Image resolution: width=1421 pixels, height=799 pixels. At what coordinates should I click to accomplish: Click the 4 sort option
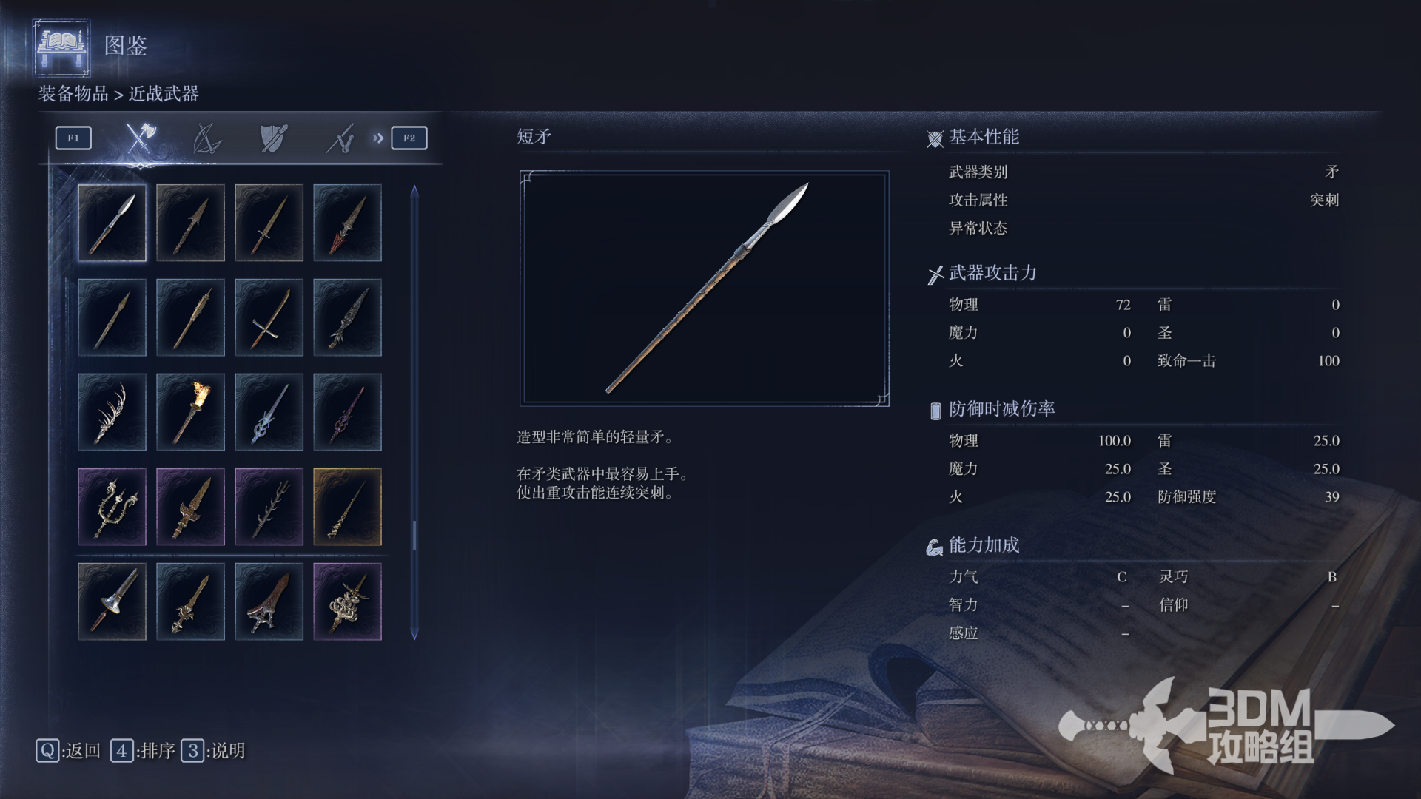[143, 751]
